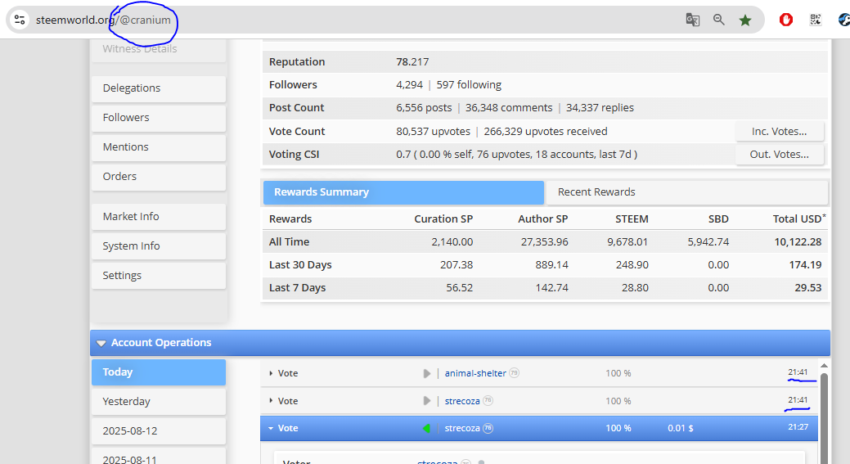850x464 pixels.
Task: Collapse the highlighted Vote row at 21:27
Action: point(271,428)
